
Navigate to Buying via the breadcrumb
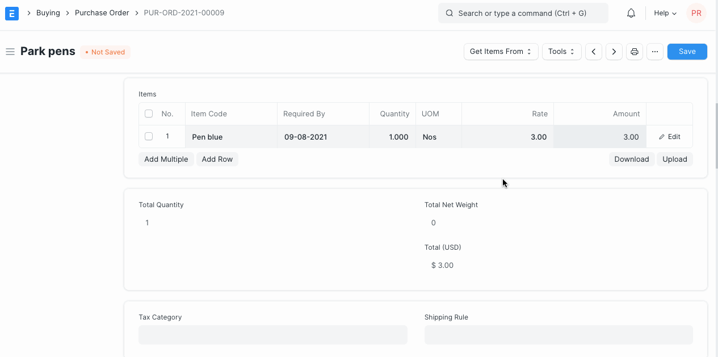pyautogui.click(x=48, y=12)
